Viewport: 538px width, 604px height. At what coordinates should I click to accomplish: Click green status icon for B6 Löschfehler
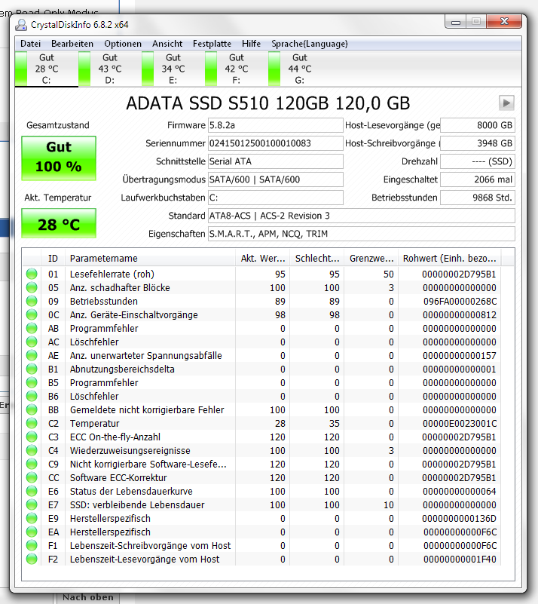[x=32, y=396]
